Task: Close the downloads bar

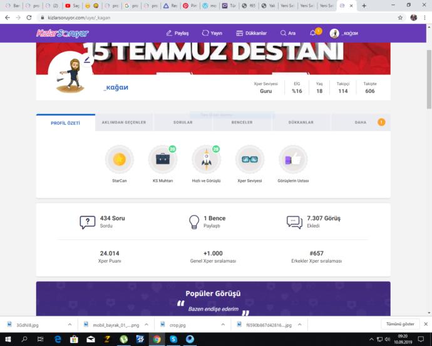Action: point(426,324)
